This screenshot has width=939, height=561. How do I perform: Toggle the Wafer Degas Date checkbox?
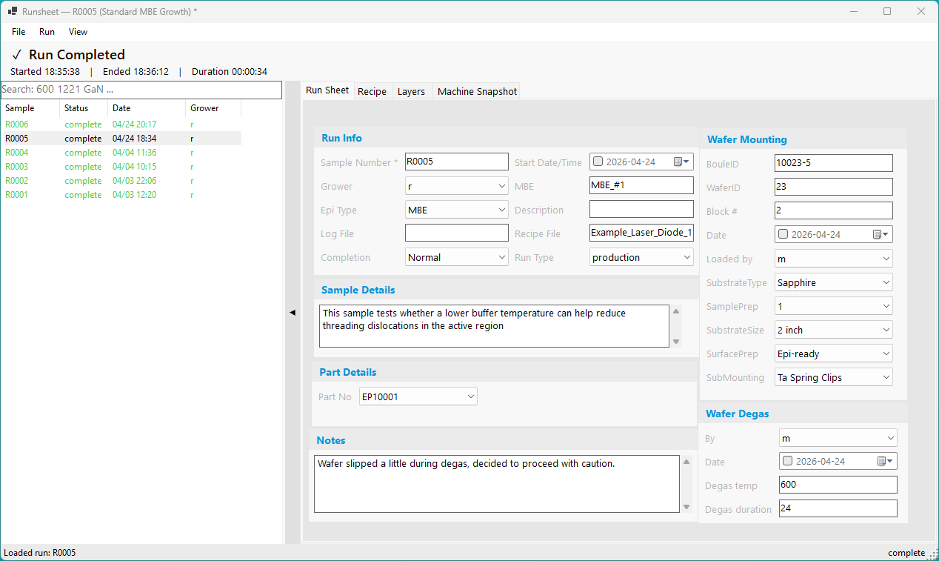pos(787,461)
